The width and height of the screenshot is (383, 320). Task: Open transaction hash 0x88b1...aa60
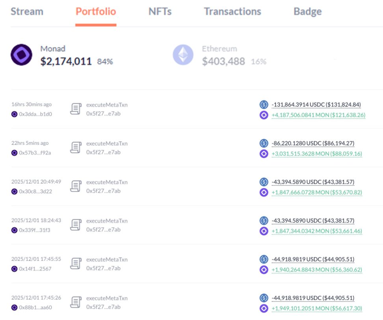click(x=35, y=307)
